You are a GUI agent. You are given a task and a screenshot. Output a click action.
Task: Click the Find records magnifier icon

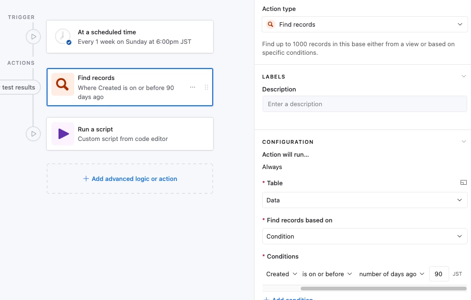pyautogui.click(x=63, y=85)
